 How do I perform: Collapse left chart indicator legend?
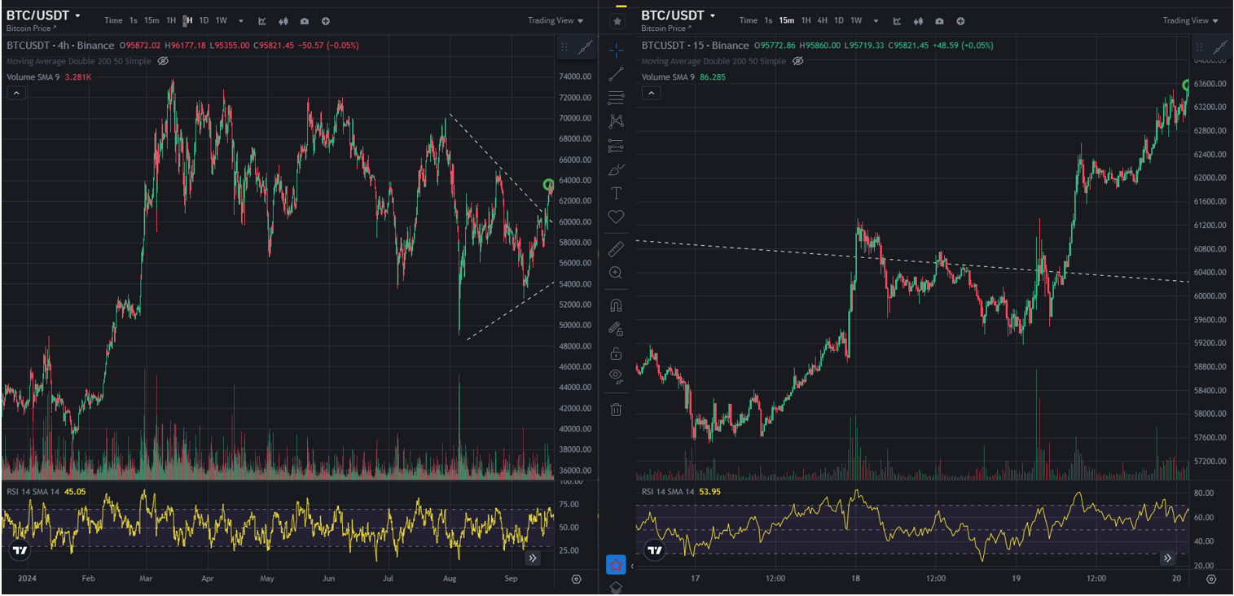[x=16, y=94]
